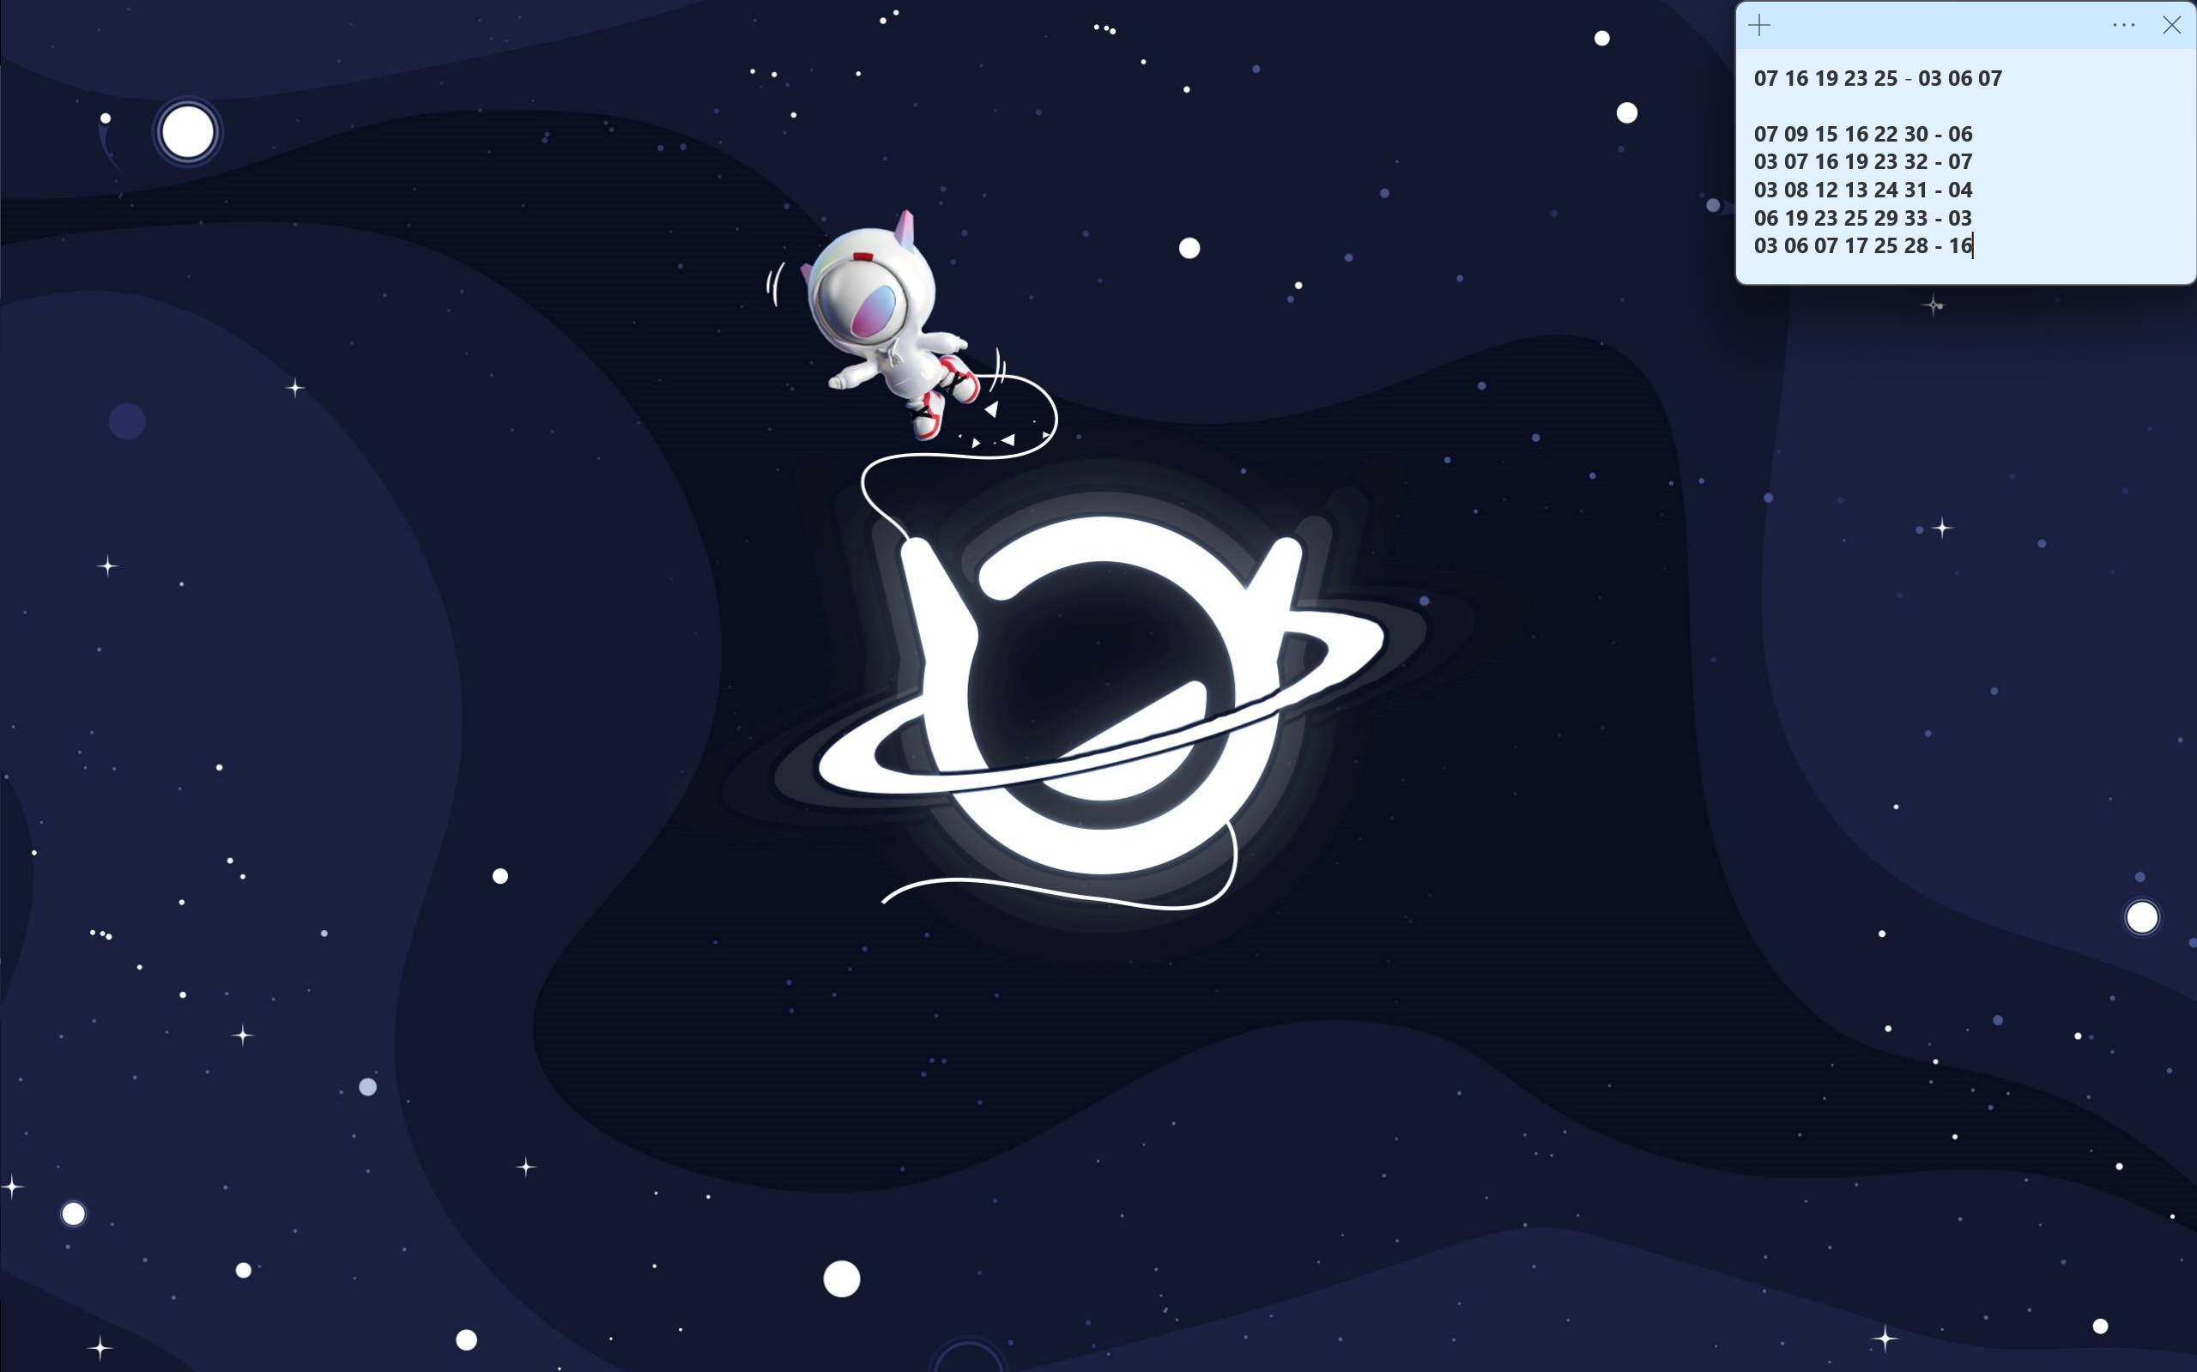The height and width of the screenshot is (1372, 2197).
Task: Create a new sticky note with plus icon
Action: click(x=1758, y=26)
